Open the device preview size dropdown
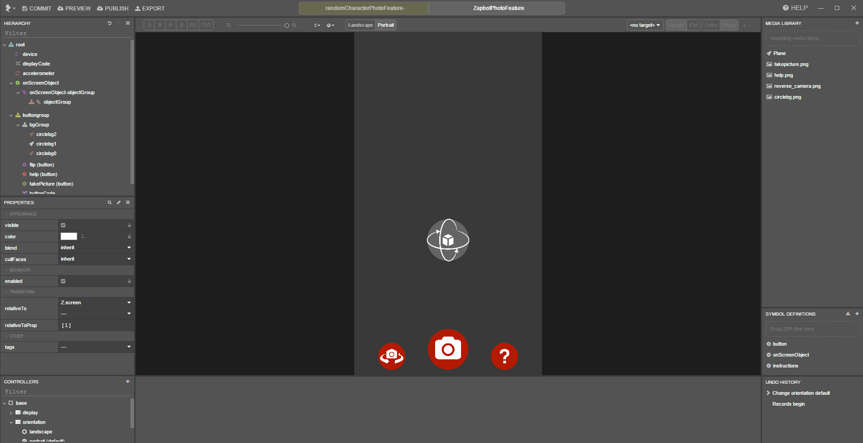 click(317, 25)
